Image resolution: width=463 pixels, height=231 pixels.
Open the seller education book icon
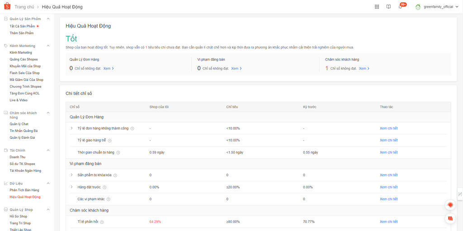(388, 7)
